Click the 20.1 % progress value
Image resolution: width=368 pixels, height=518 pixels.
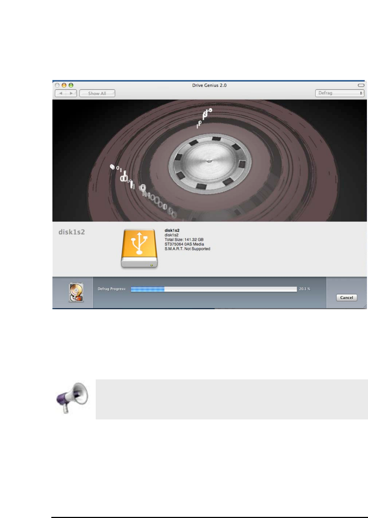pyautogui.click(x=305, y=289)
